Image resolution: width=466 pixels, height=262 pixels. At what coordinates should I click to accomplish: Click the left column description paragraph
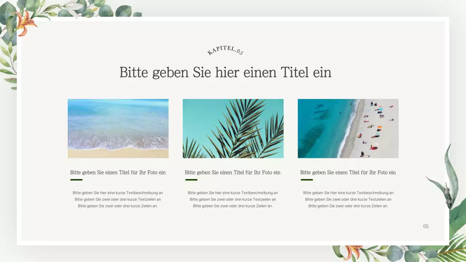tap(118, 199)
